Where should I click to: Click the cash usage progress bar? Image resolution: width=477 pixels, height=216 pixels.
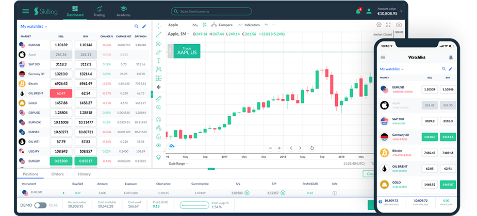(x=193, y=205)
